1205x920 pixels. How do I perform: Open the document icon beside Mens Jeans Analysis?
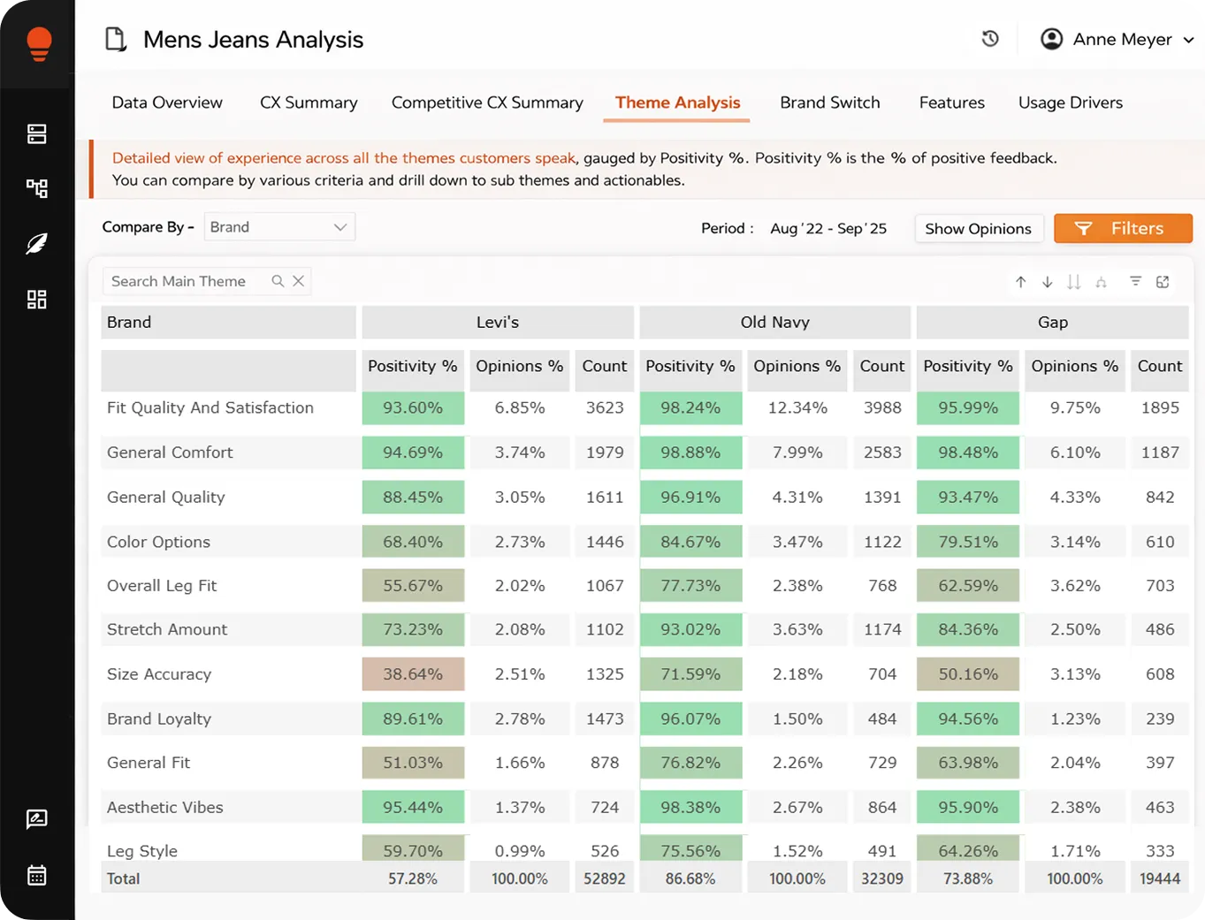[x=116, y=39]
